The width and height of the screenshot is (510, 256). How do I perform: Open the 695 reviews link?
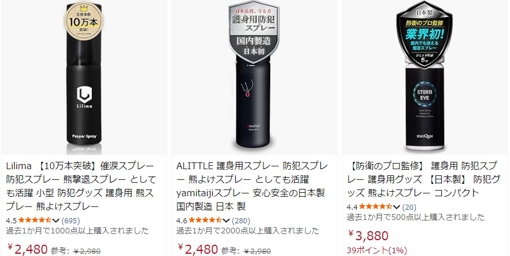tap(71, 220)
